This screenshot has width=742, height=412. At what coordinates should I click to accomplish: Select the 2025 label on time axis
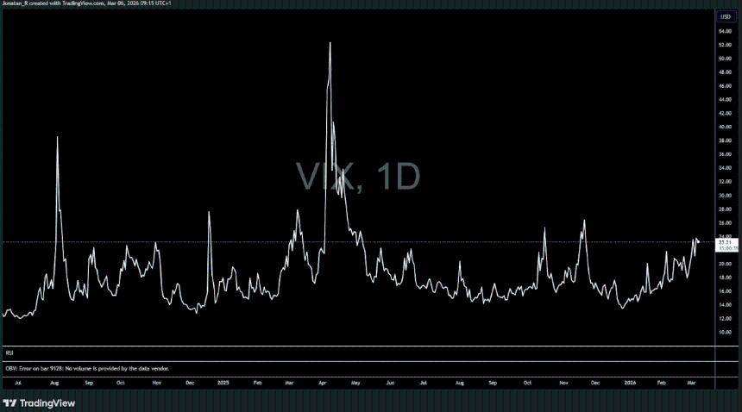click(223, 380)
